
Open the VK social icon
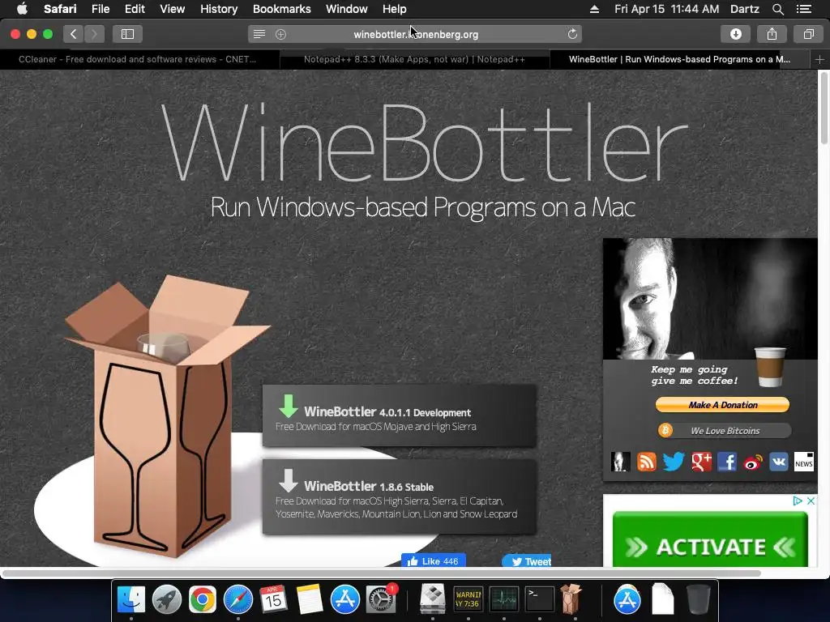tap(779, 462)
